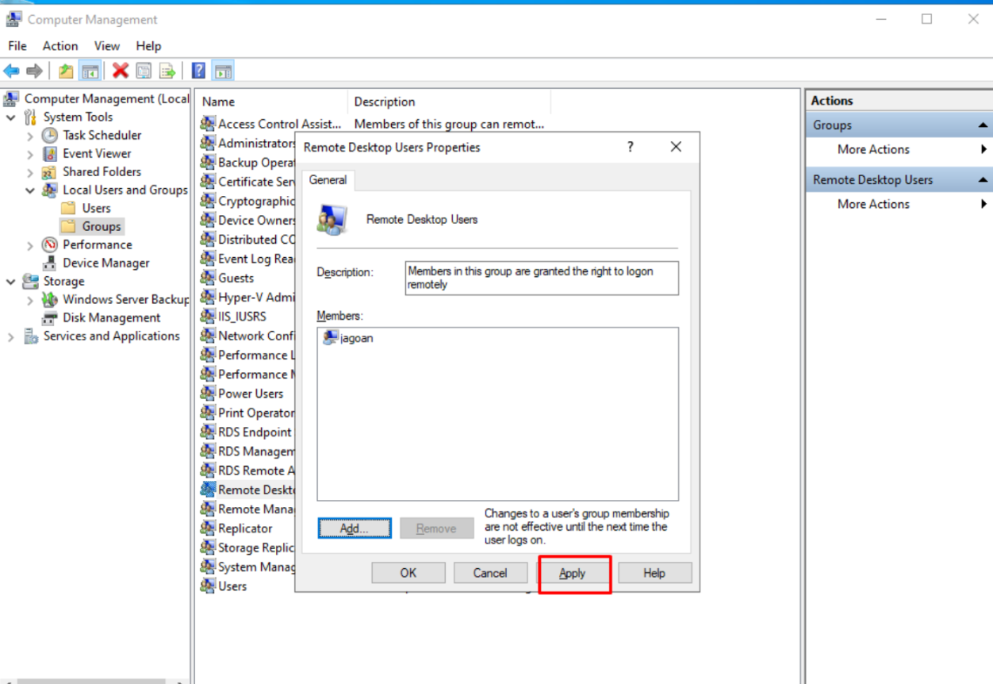Click the Administrators group icon
Viewport: 993px width, 684px height.
point(208,143)
